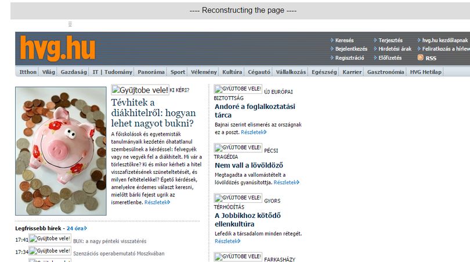This screenshot has width=470, height=262.
Task: Open the Vélemény navigation tab
Action: pos(204,72)
